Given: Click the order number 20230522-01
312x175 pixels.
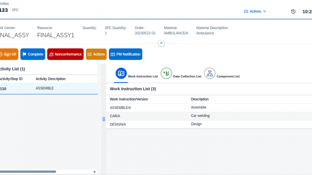Looking at the screenshot, I should coord(145,33).
